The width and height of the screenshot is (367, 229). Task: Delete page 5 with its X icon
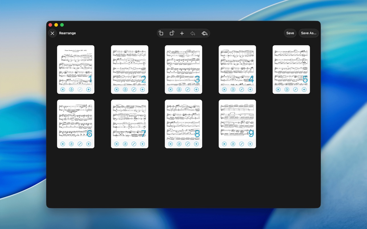coord(278,89)
